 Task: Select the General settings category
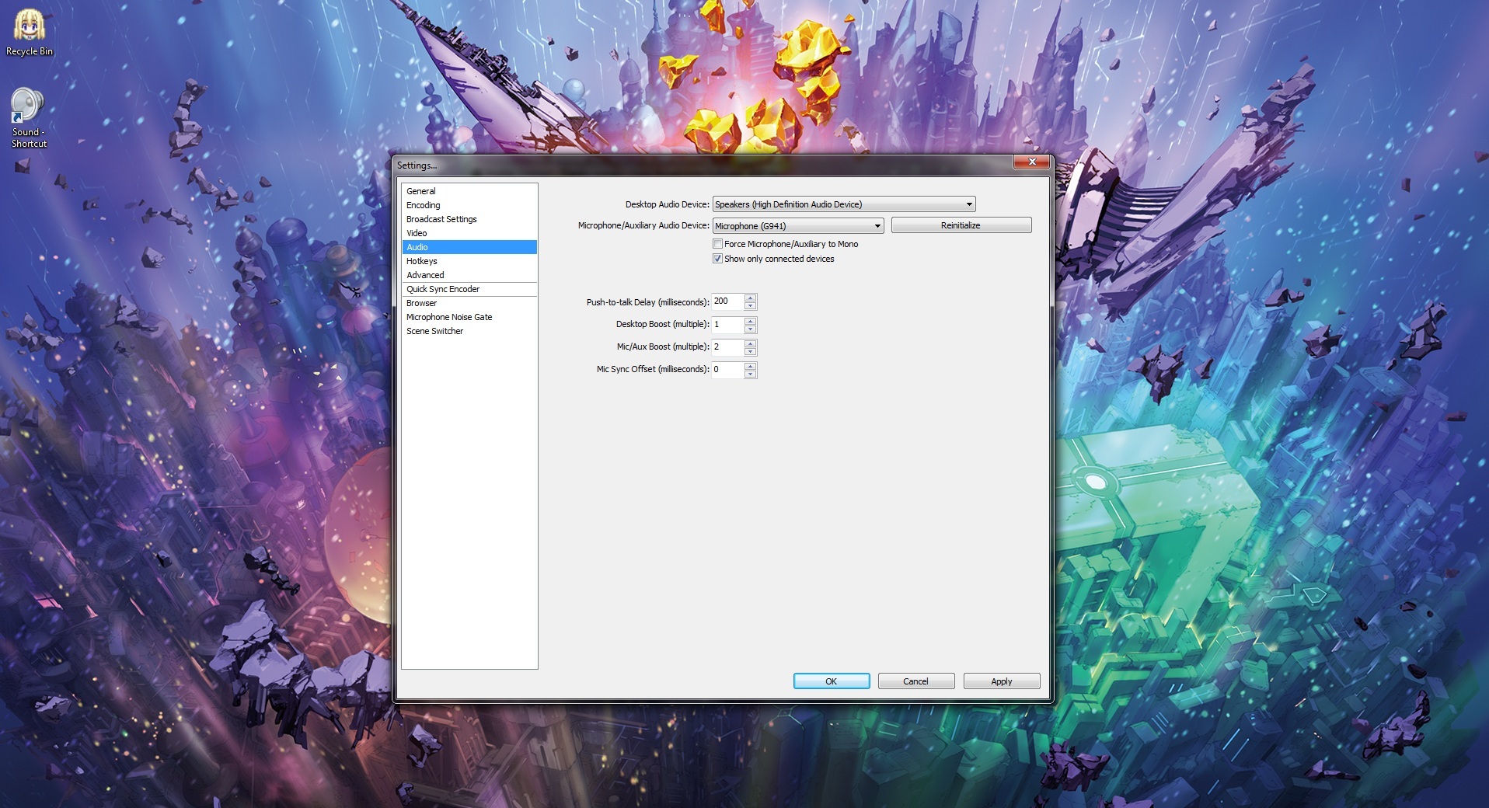tap(469, 191)
